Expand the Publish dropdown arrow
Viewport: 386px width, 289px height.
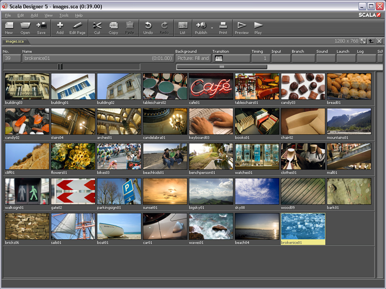(212, 28)
